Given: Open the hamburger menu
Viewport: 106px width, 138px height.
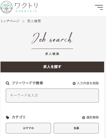Looking at the screenshot, I should 99,7.
